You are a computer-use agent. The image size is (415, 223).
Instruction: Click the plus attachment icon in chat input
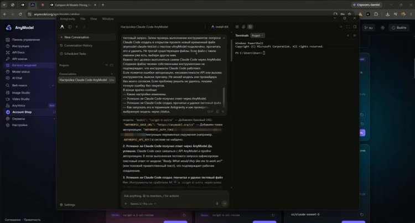(x=126, y=204)
